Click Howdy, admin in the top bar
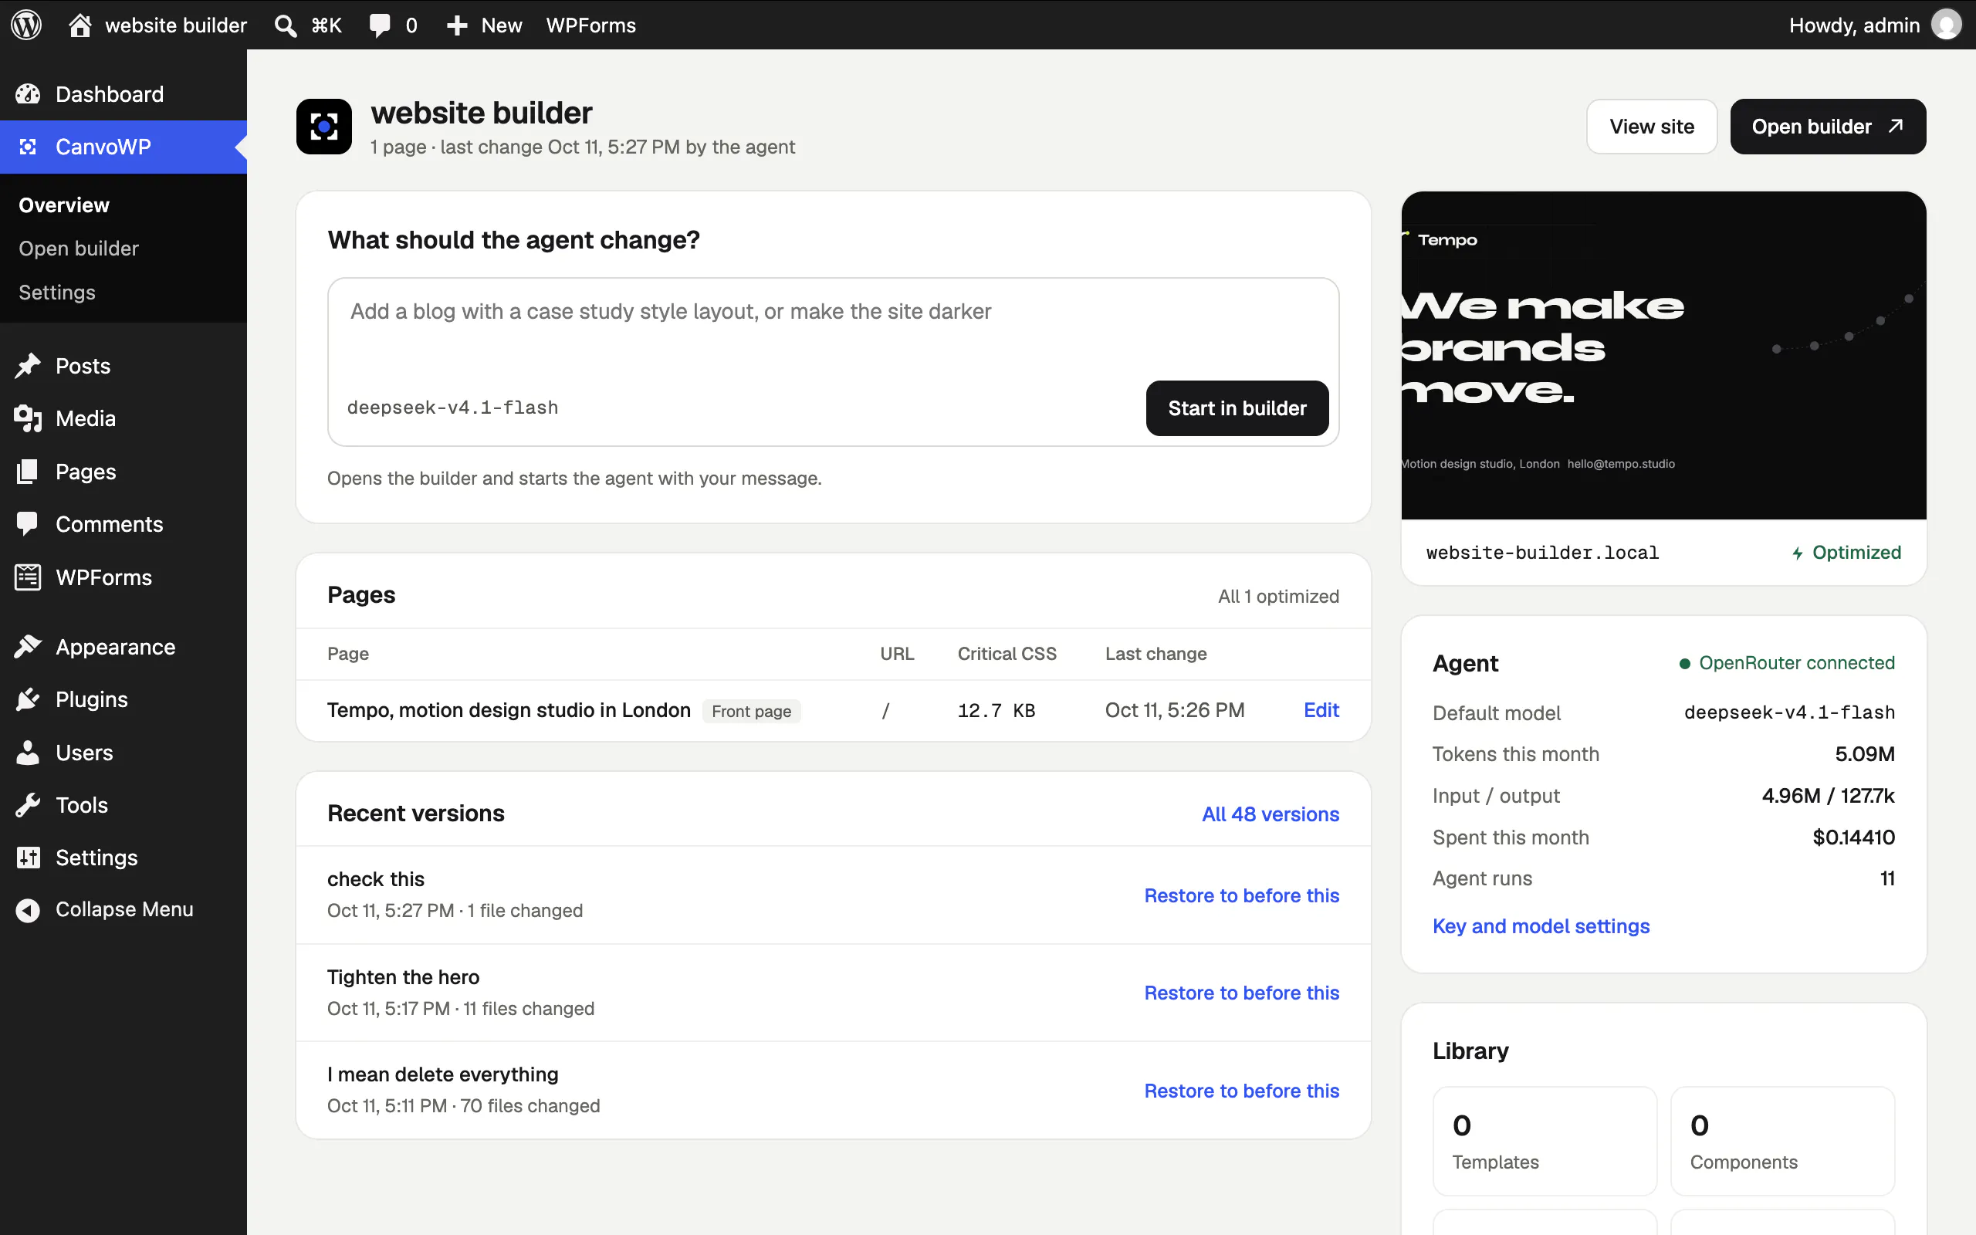 (x=1853, y=25)
